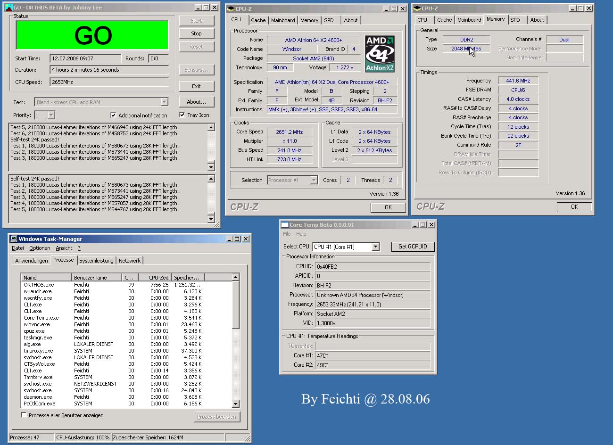
Task: Click the green GO status indicator
Action: click(92, 35)
